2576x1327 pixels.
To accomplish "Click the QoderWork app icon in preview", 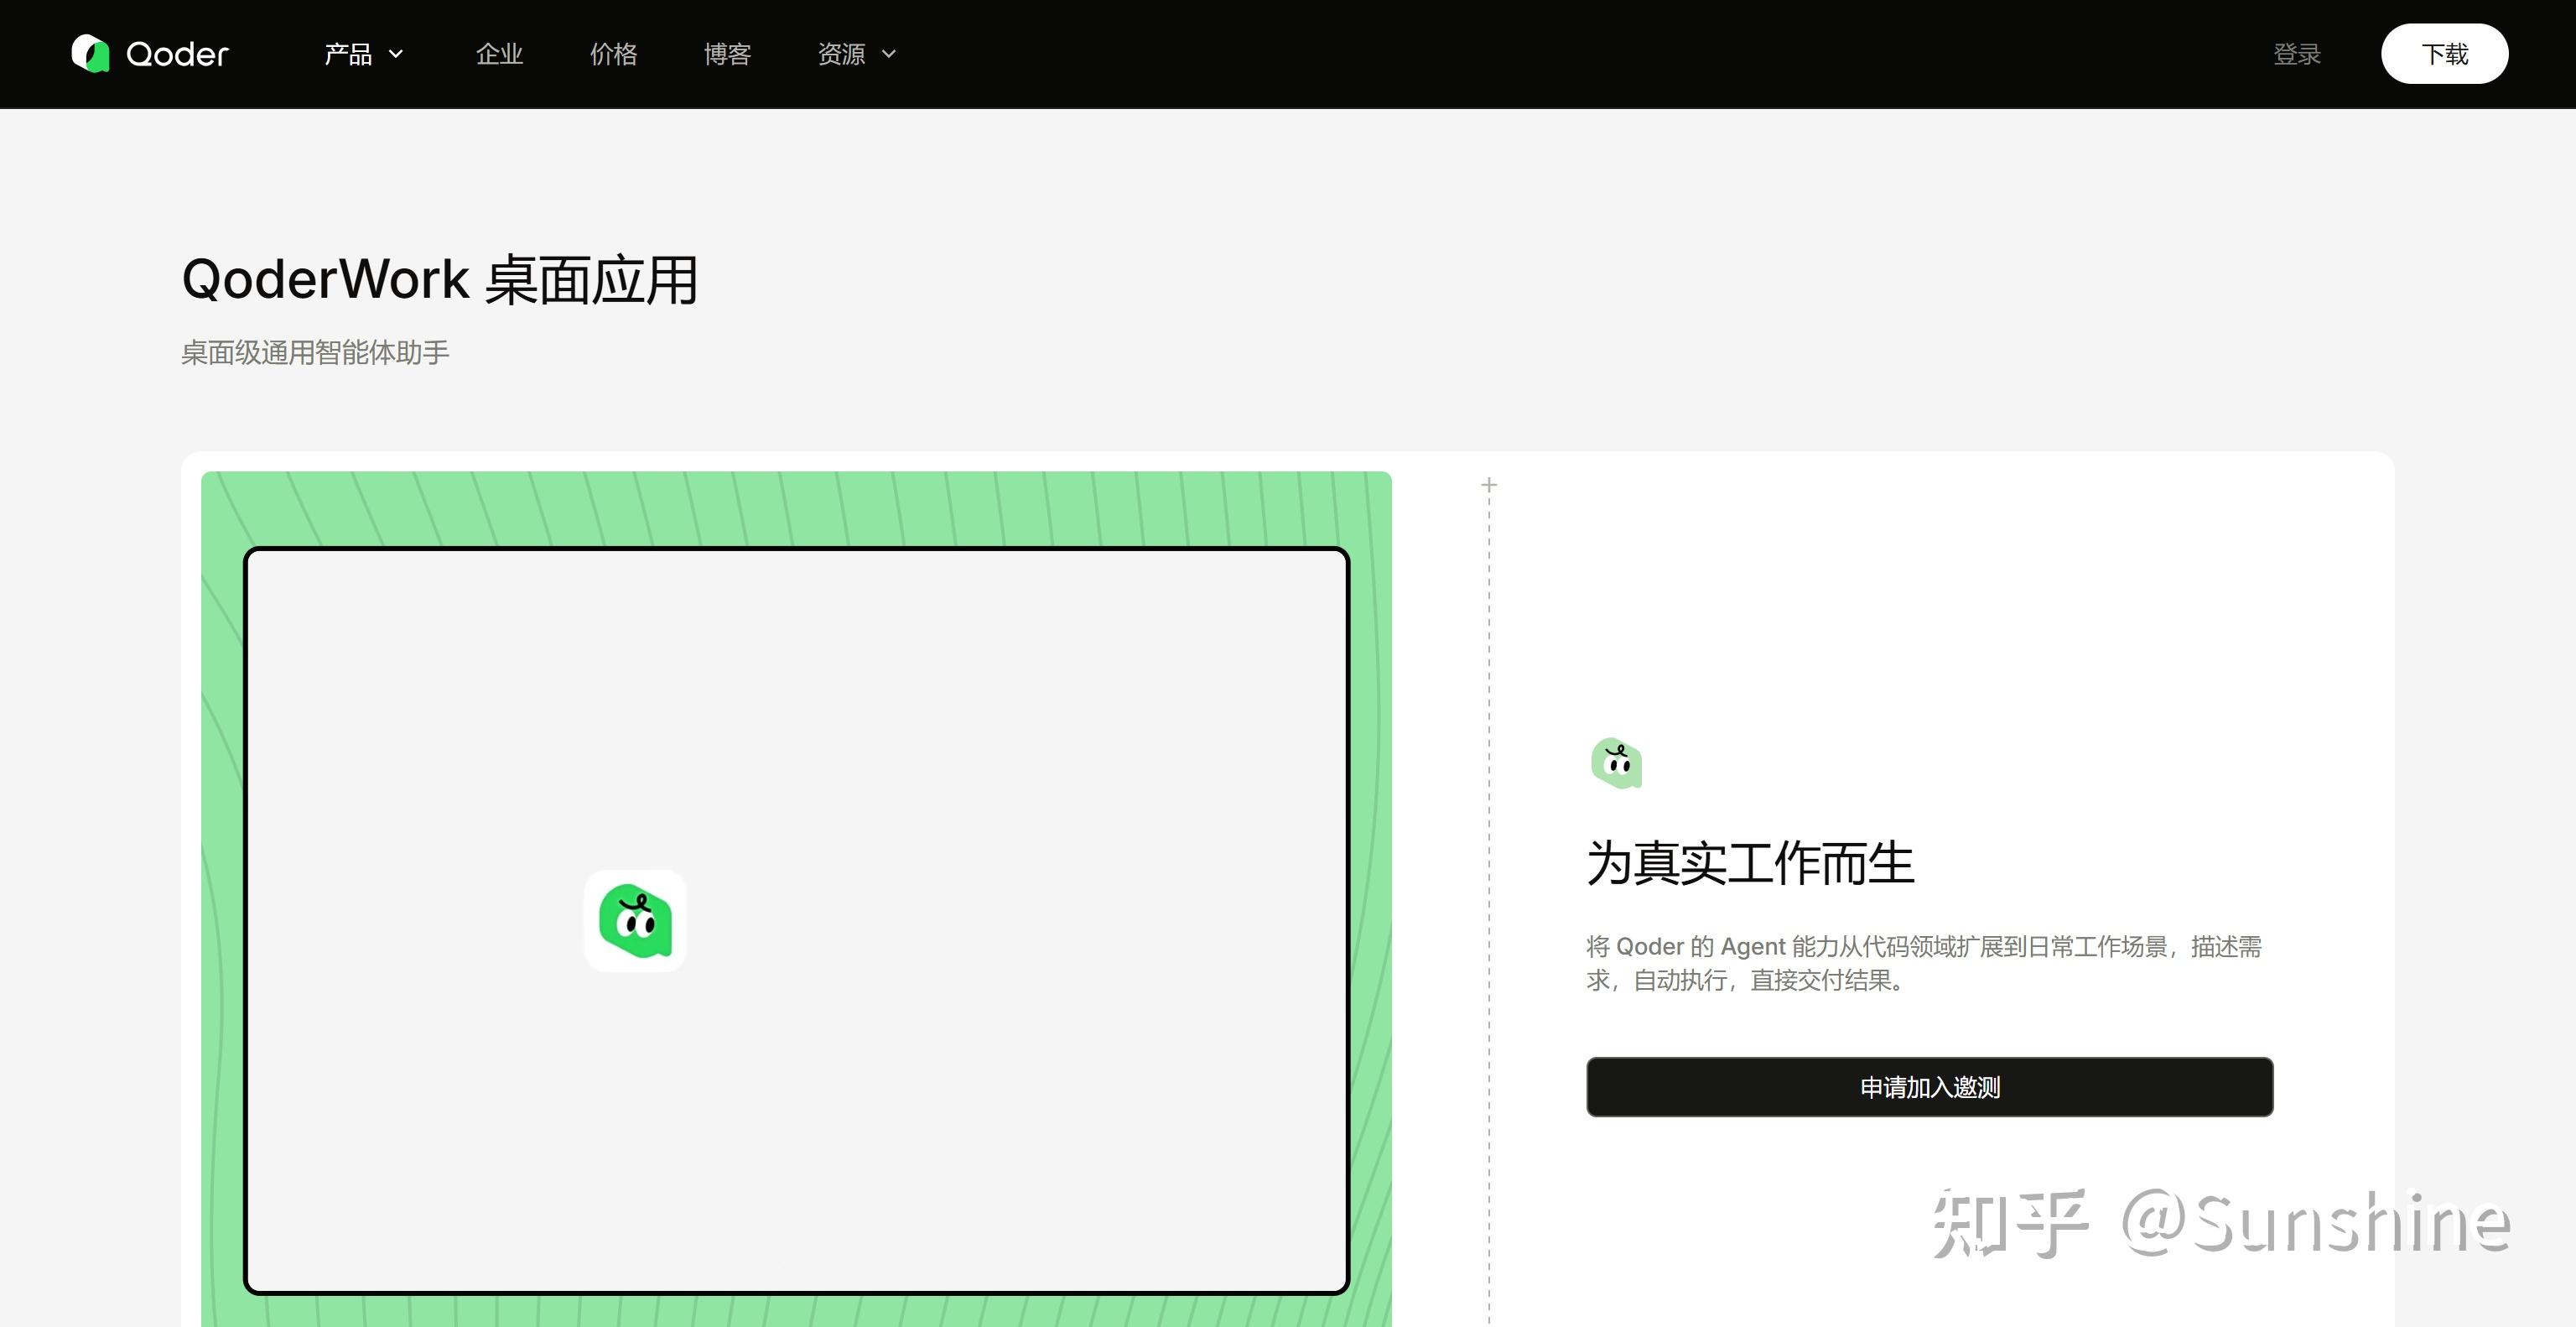I will tap(635, 921).
